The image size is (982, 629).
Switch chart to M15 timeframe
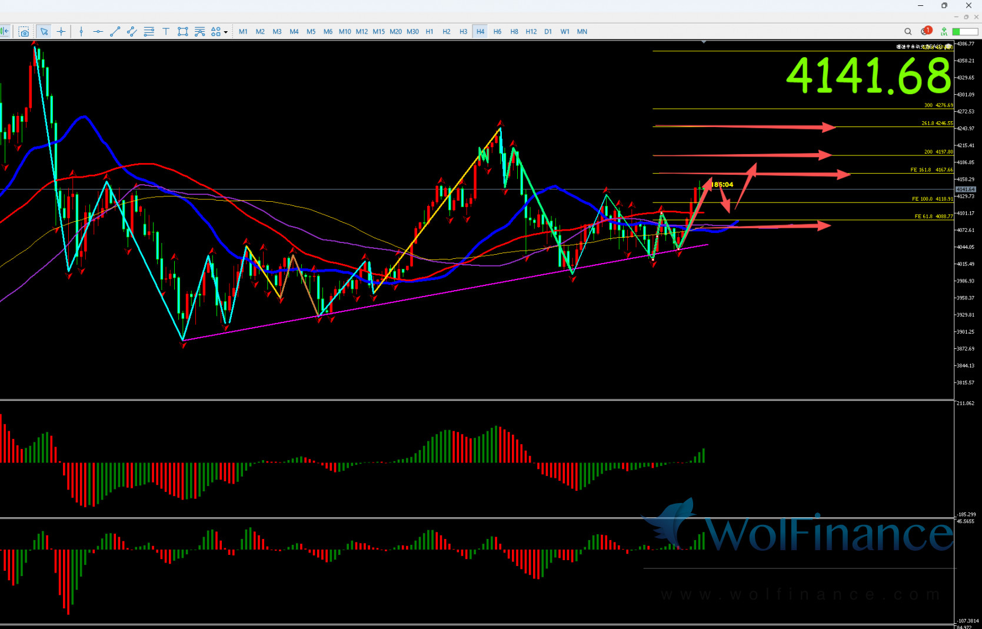pyautogui.click(x=378, y=32)
